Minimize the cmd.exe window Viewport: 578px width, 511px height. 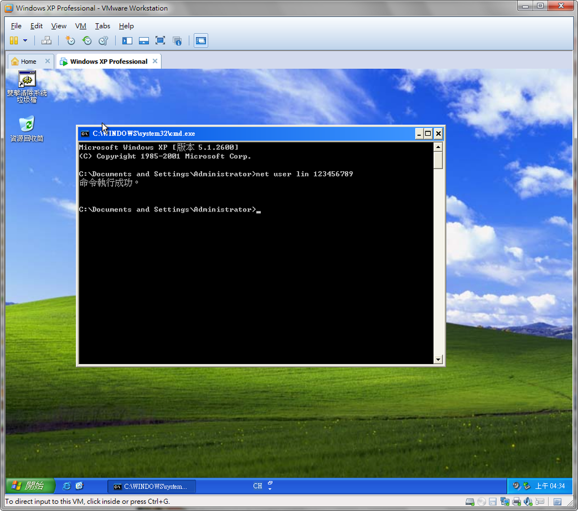[x=419, y=133]
